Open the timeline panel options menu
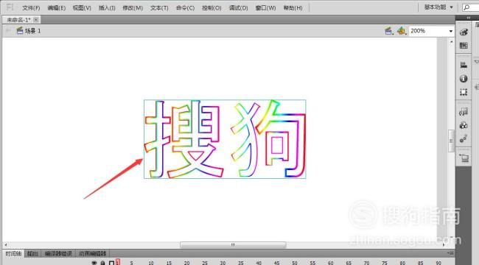The width and height of the screenshot is (479, 265). (x=450, y=253)
